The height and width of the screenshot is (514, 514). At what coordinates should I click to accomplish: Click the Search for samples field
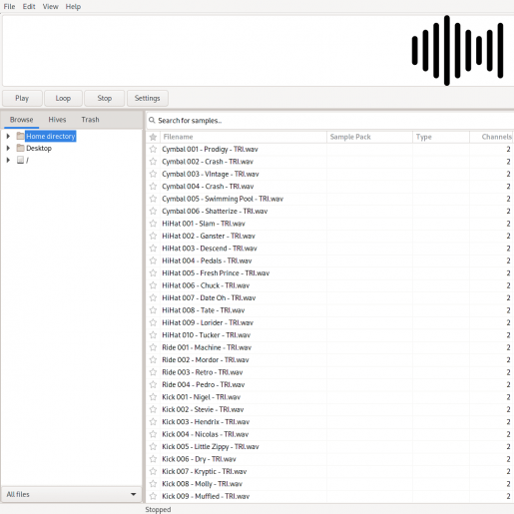(330, 120)
